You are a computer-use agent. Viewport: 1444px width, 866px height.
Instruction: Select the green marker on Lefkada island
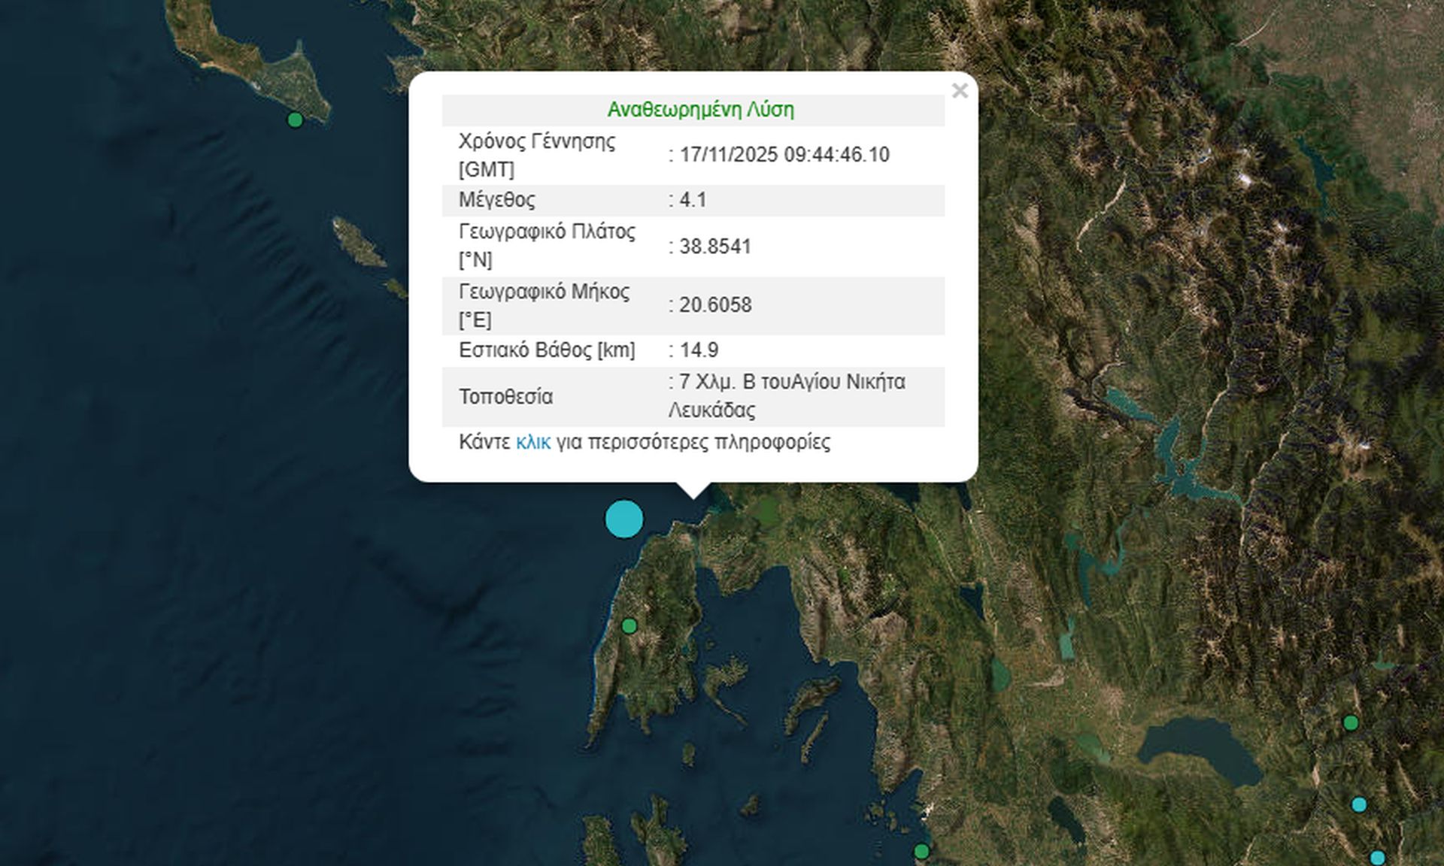coord(629,625)
